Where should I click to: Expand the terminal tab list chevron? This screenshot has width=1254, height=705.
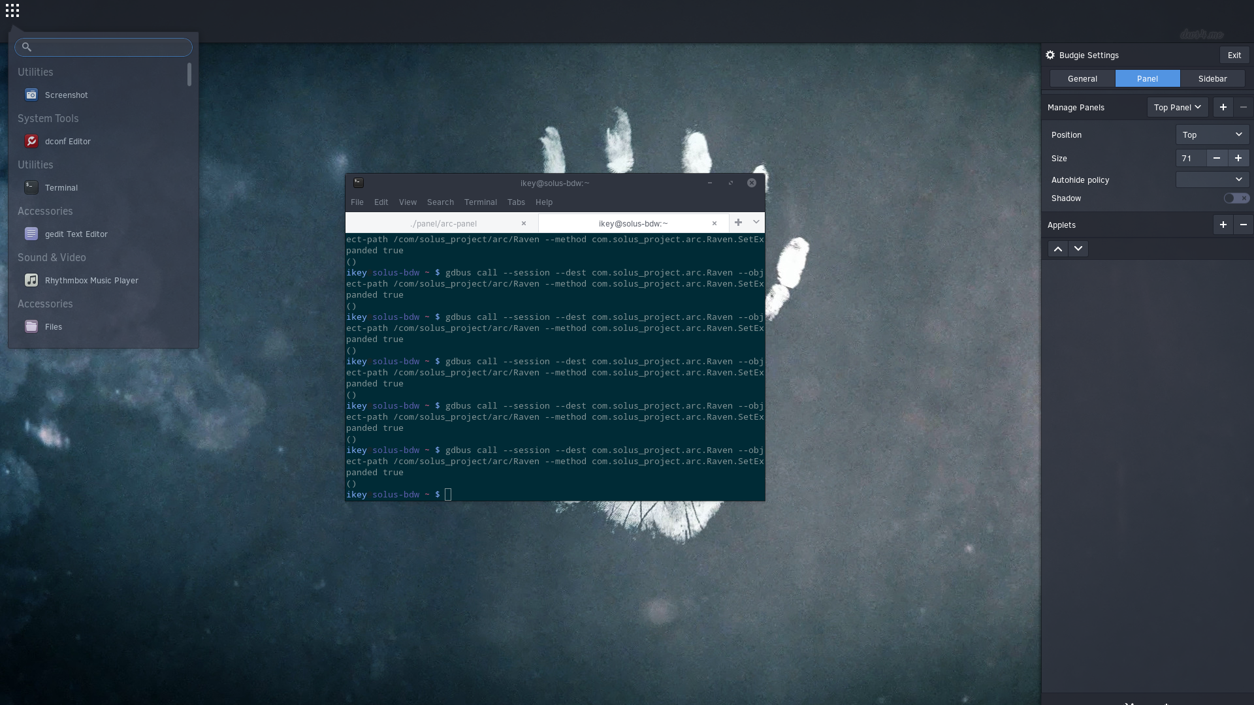756,223
